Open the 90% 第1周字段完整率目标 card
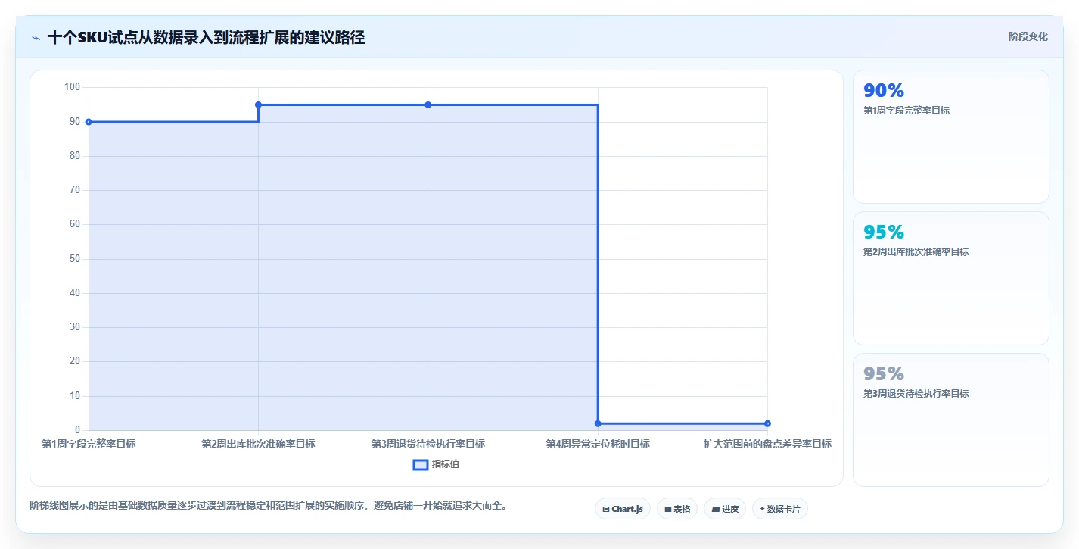The height and width of the screenshot is (549, 1079). coord(951,136)
